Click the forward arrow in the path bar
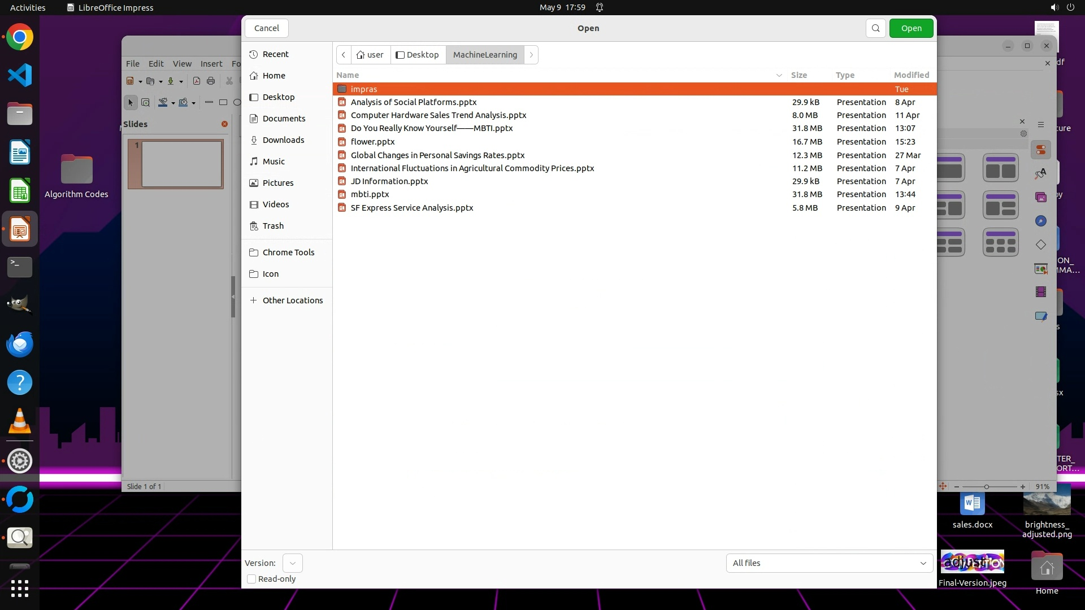Image resolution: width=1085 pixels, height=610 pixels. [x=531, y=55]
